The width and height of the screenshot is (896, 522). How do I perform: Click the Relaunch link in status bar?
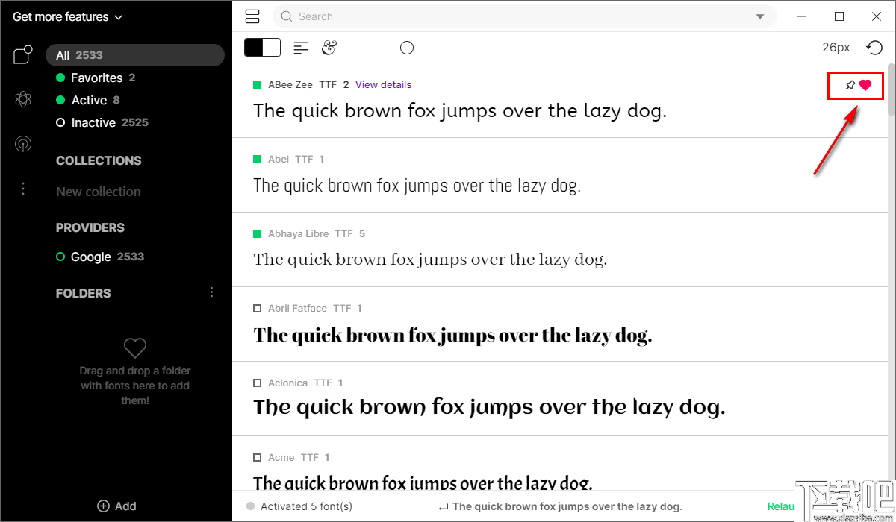coord(780,506)
